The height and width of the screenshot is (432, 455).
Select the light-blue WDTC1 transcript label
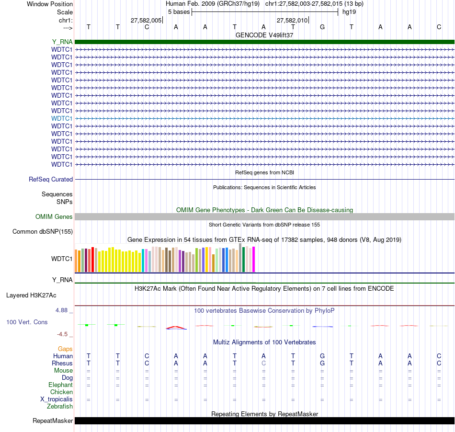pos(62,118)
